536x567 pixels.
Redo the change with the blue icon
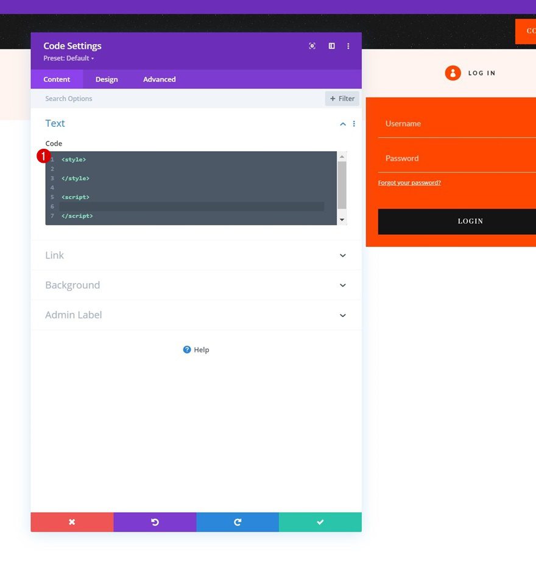pyautogui.click(x=238, y=522)
